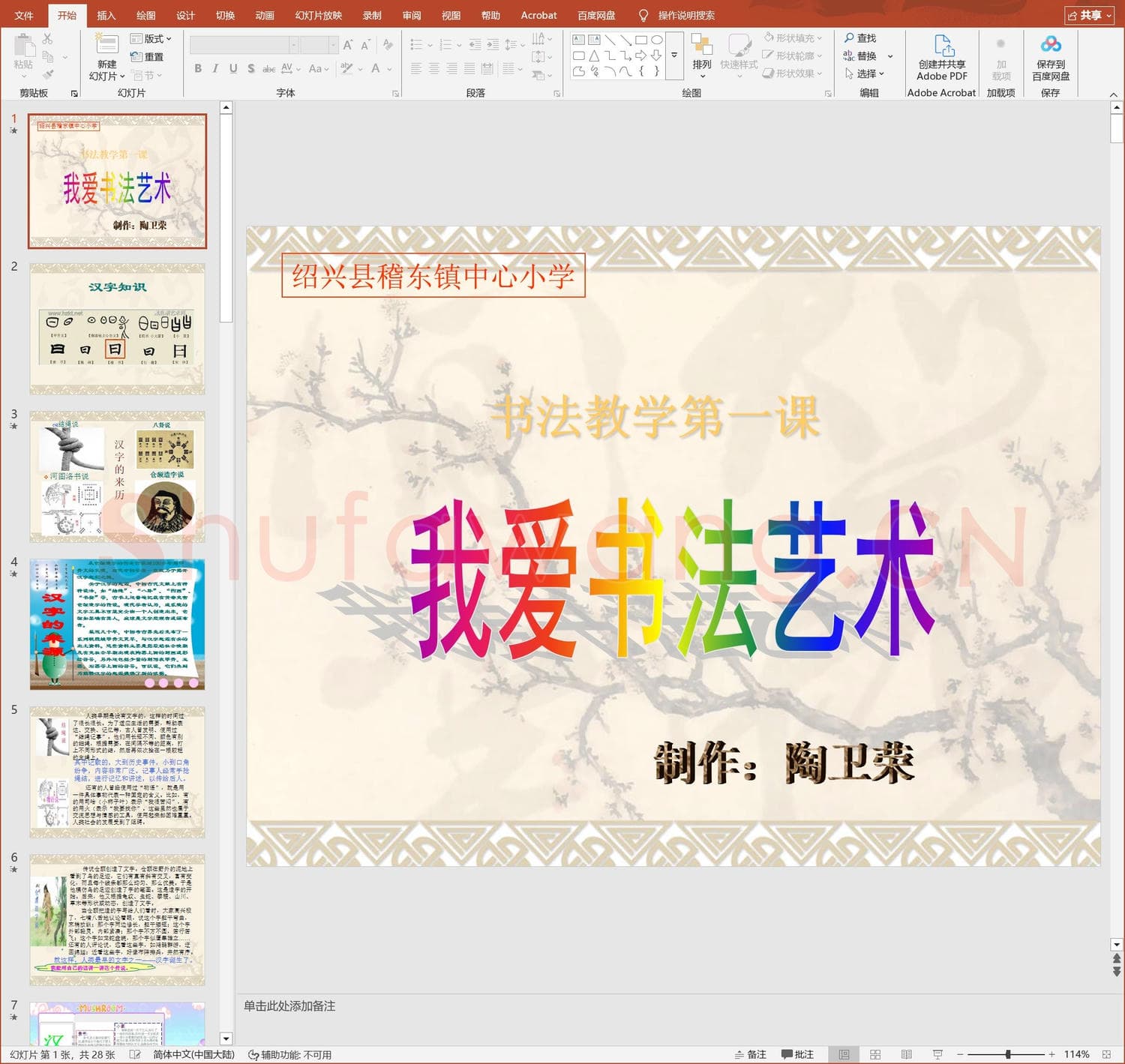This screenshot has height=1064, width=1125.
Task: Click the Select (选择) button
Action: click(864, 73)
